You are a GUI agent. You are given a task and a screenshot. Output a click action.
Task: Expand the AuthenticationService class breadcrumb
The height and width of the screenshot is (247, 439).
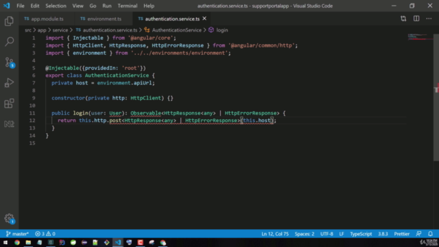176,30
